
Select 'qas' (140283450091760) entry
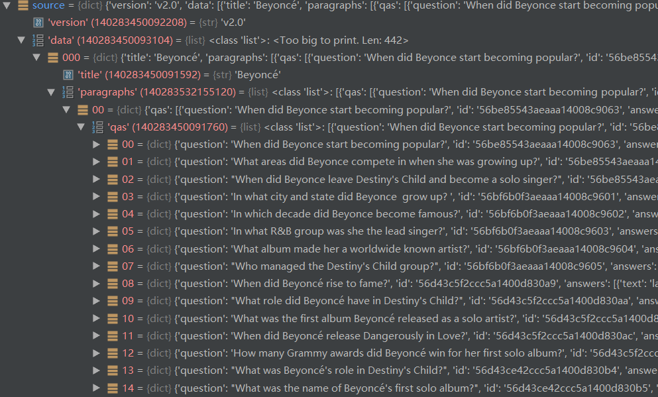tap(168, 127)
